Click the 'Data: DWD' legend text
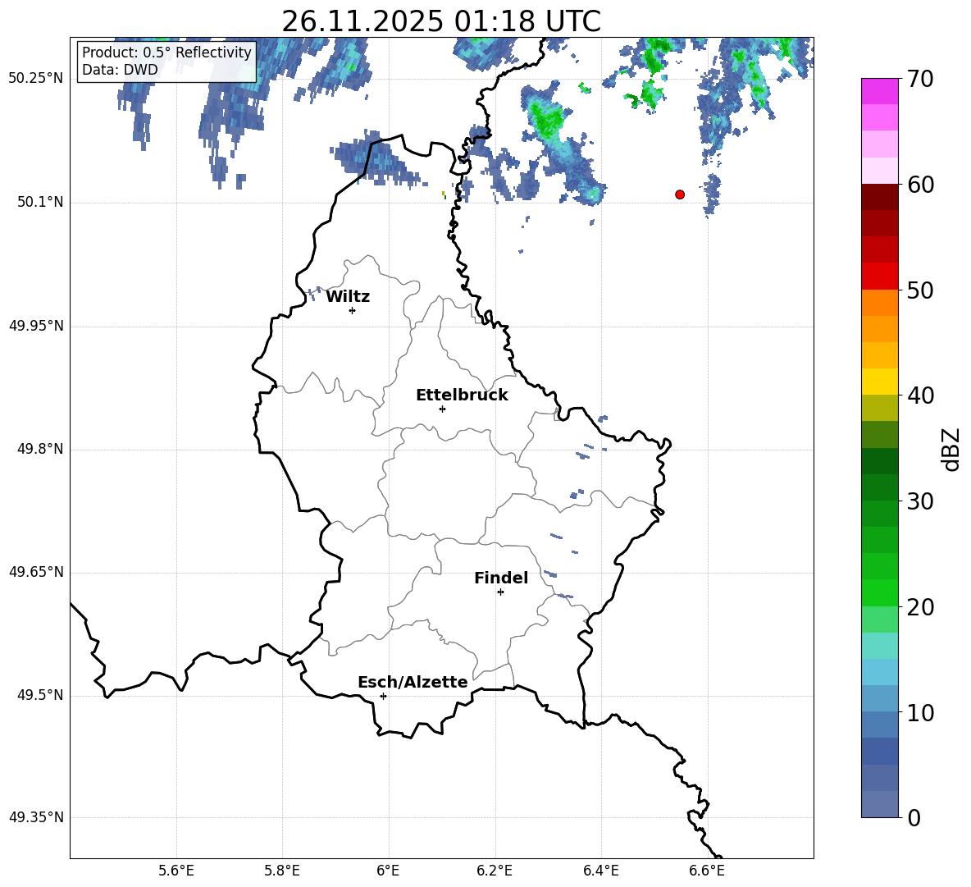This screenshot has height=887, width=971. pos(120,70)
